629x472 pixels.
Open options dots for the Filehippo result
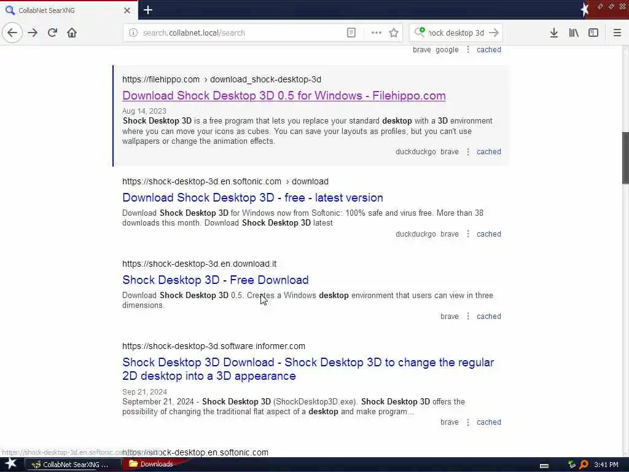tap(467, 152)
